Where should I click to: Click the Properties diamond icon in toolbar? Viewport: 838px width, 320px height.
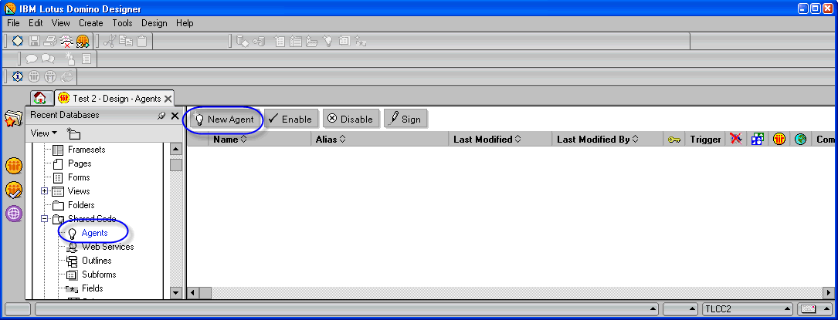19,41
